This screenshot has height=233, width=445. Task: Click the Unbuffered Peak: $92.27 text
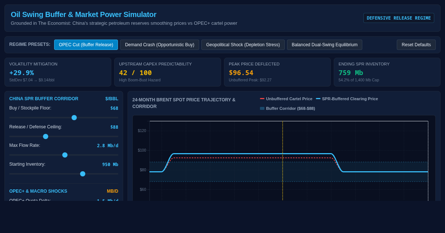pyautogui.click(x=250, y=80)
